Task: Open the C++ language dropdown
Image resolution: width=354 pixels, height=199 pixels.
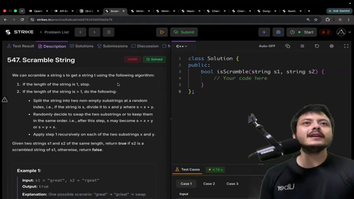Action: 182,46
